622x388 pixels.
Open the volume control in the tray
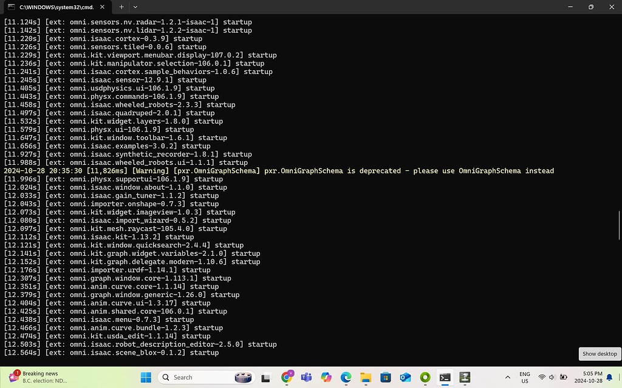click(x=552, y=377)
